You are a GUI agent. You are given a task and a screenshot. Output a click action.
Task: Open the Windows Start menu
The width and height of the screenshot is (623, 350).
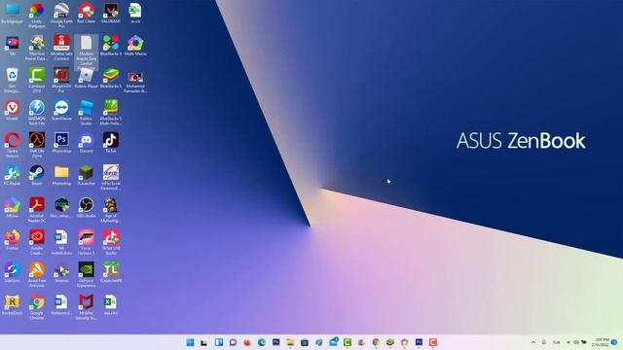191,342
